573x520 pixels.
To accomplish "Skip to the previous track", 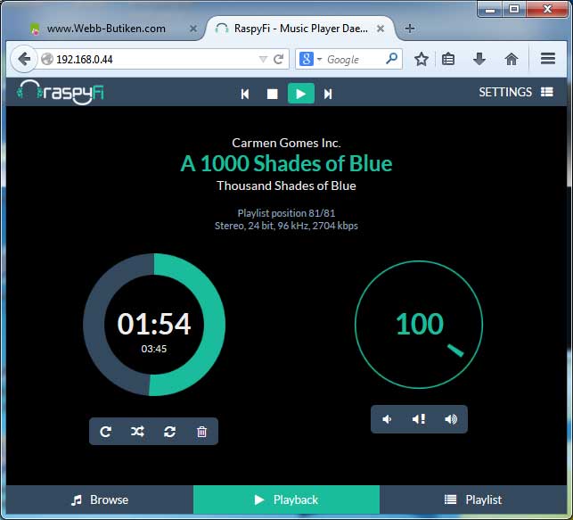I will pyautogui.click(x=245, y=94).
